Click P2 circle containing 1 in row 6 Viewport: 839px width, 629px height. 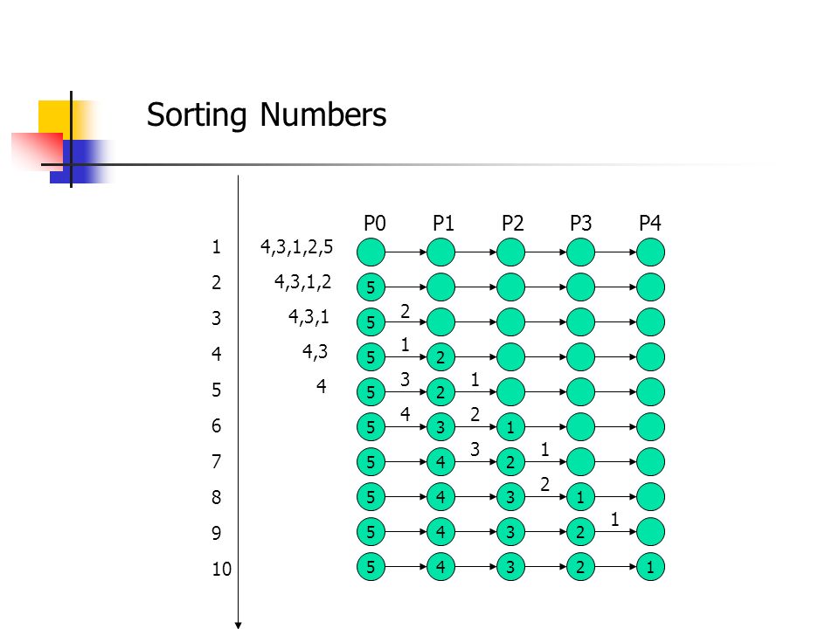click(510, 427)
